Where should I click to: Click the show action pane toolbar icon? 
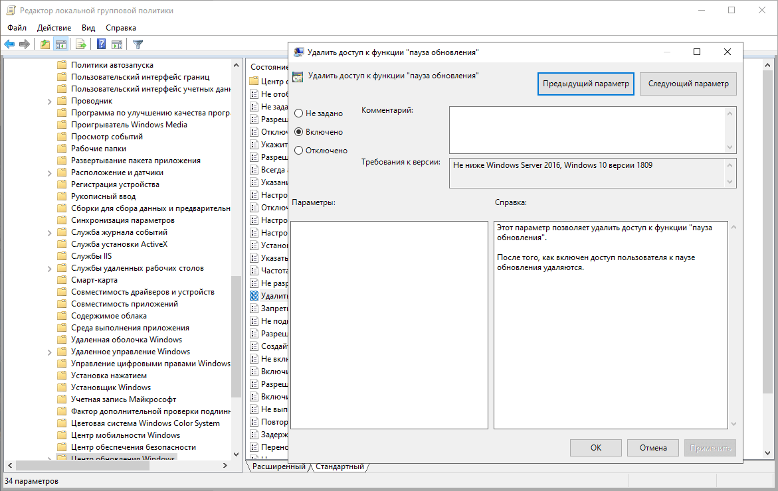coord(116,44)
